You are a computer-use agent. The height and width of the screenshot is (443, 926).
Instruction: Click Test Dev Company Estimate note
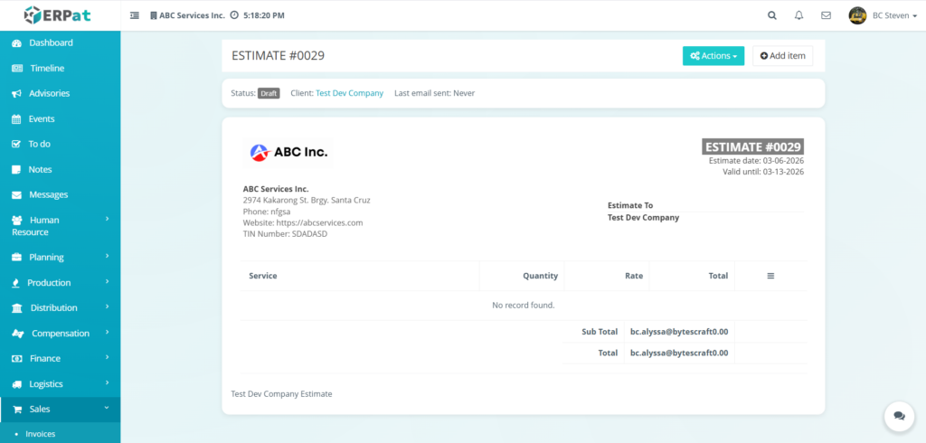282,394
